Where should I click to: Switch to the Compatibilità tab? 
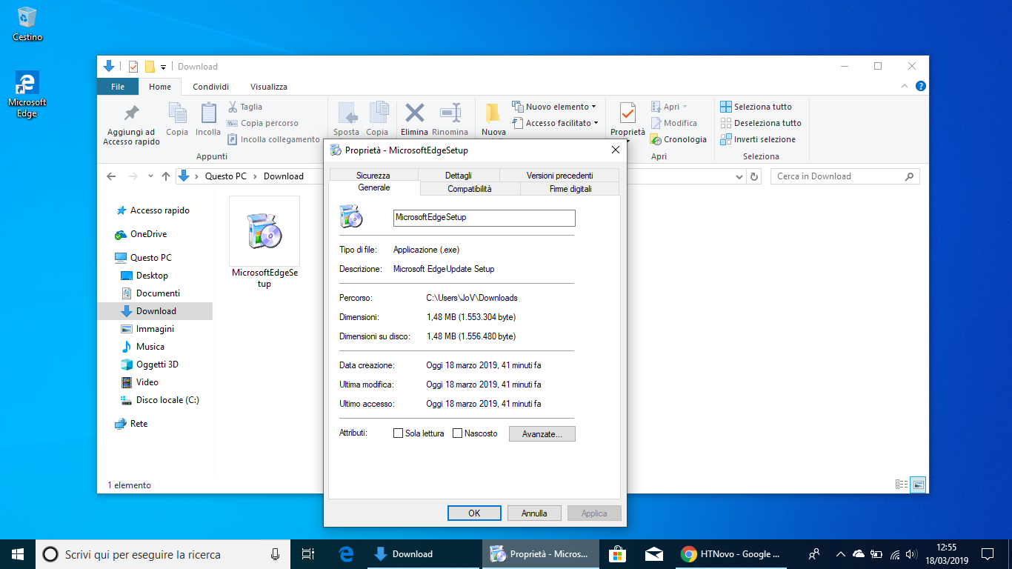click(x=470, y=189)
